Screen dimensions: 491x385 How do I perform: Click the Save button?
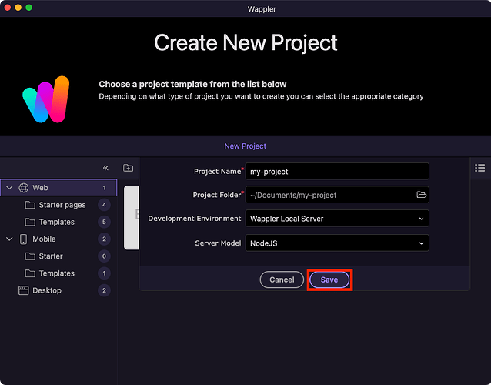329,280
